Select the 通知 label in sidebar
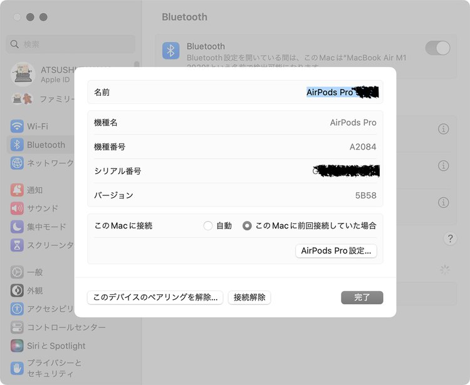Image resolution: width=470 pixels, height=385 pixels. click(x=34, y=190)
